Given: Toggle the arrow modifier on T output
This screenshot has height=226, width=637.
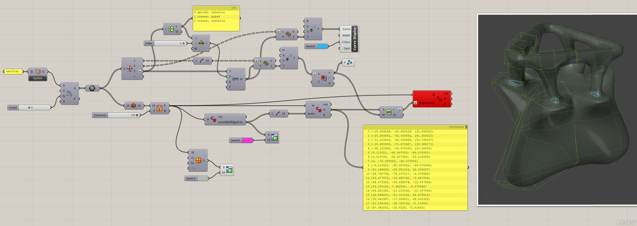Looking at the screenshot, I should (x=140, y=71).
